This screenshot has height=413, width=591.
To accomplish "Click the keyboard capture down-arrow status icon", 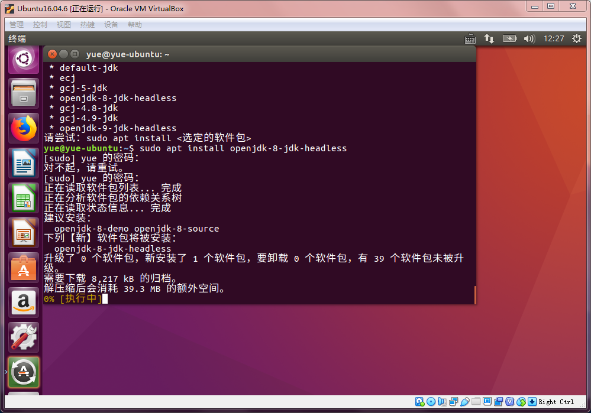I will click(532, 402).
